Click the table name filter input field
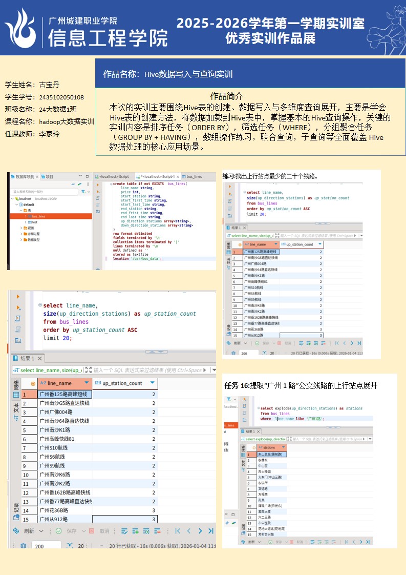This screenshot has height=575, width=406. point(44,192)
